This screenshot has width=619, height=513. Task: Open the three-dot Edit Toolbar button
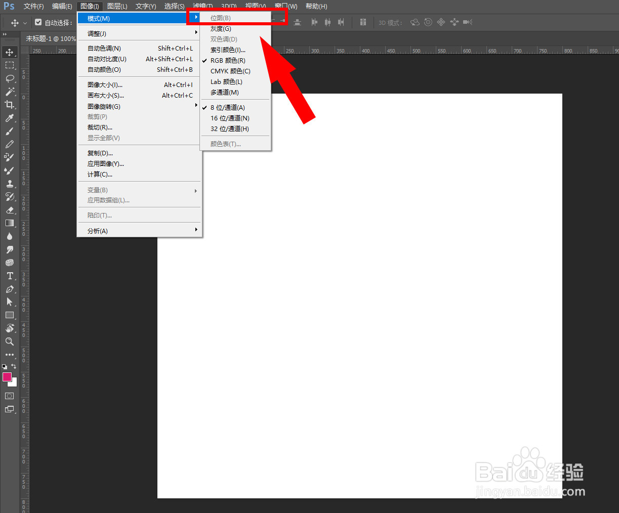click(x=10, y=355)
